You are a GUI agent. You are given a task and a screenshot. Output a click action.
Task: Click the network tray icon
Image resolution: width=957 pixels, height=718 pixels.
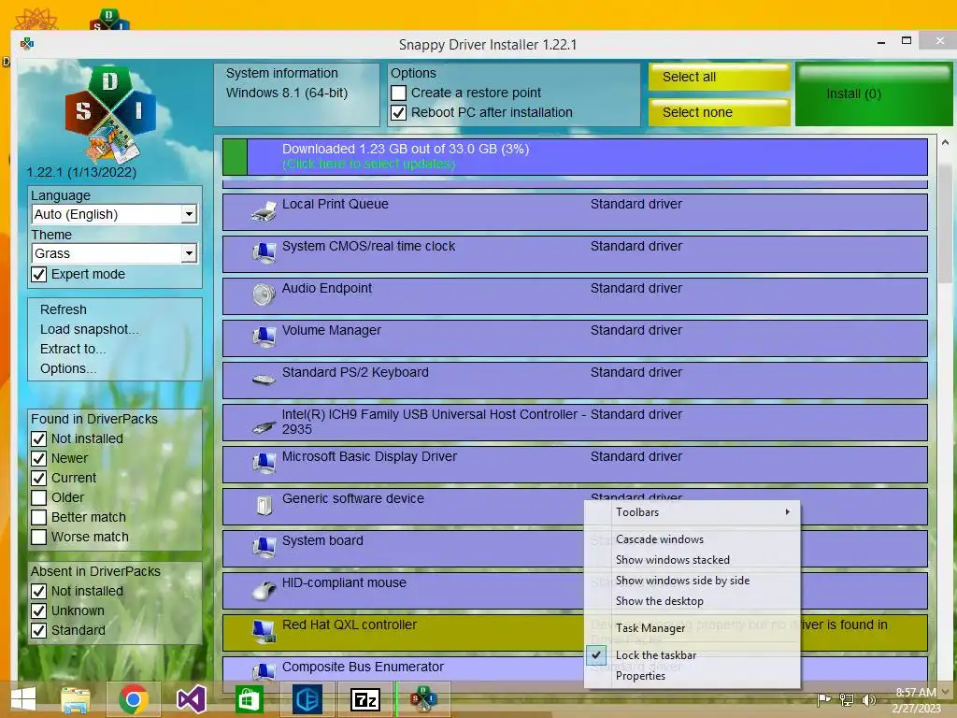click(847, 699)
